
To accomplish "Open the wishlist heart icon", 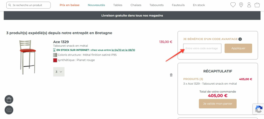I will pos(233,5).
